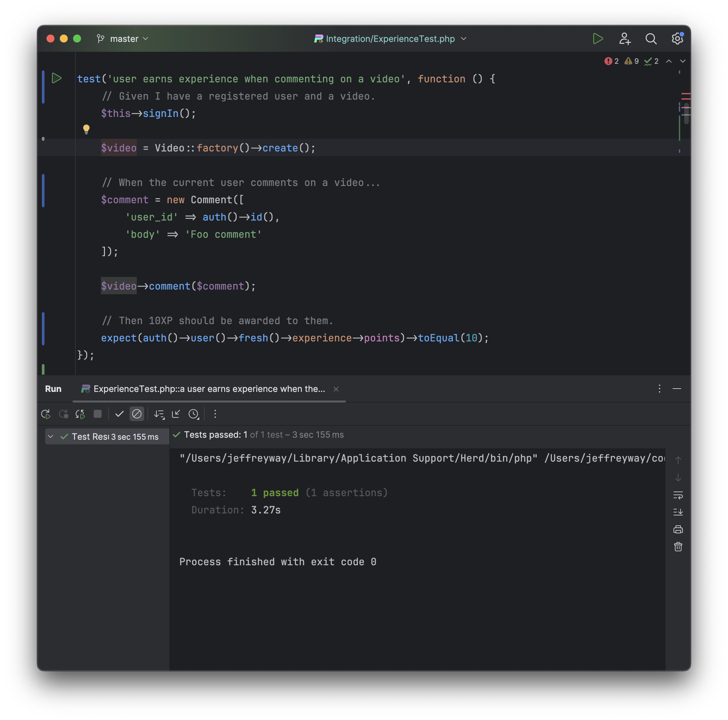The height and width of the screenshot is (720, 728).
Task: Click the Code With Me icon
Action: 625,39
